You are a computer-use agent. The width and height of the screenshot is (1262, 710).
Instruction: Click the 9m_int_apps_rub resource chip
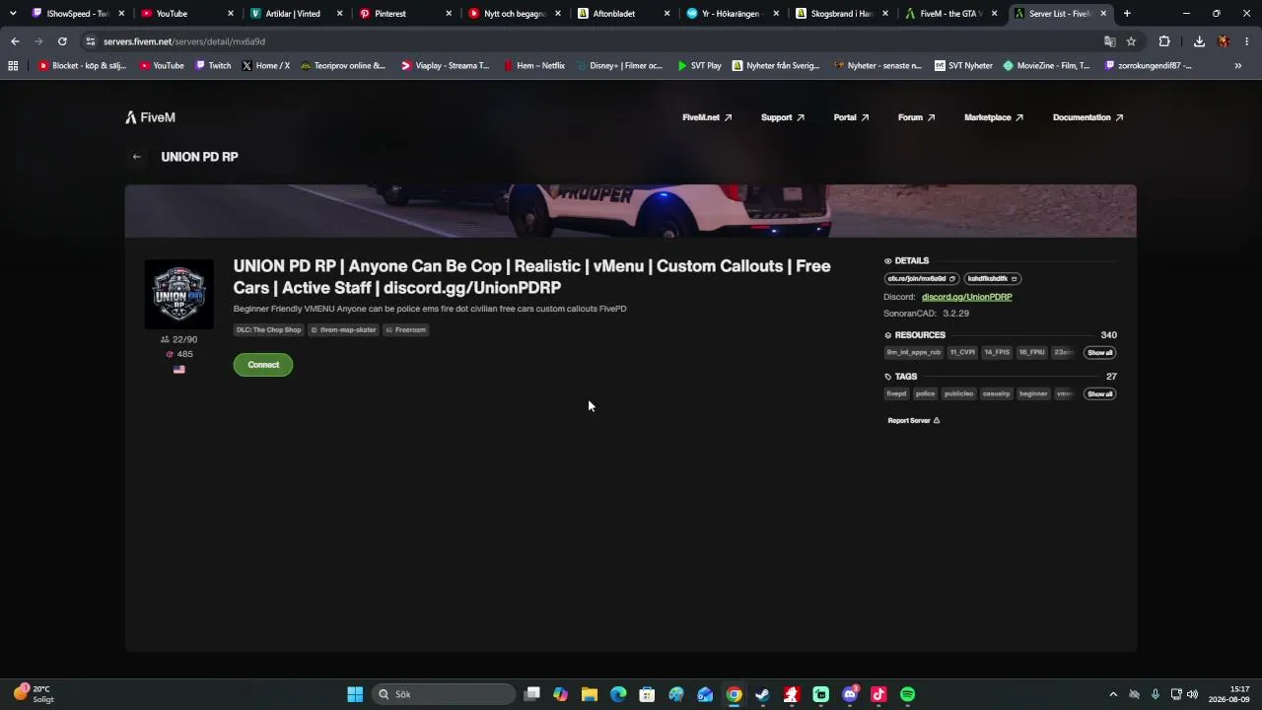pyautogui.click(x=914, y=353)
